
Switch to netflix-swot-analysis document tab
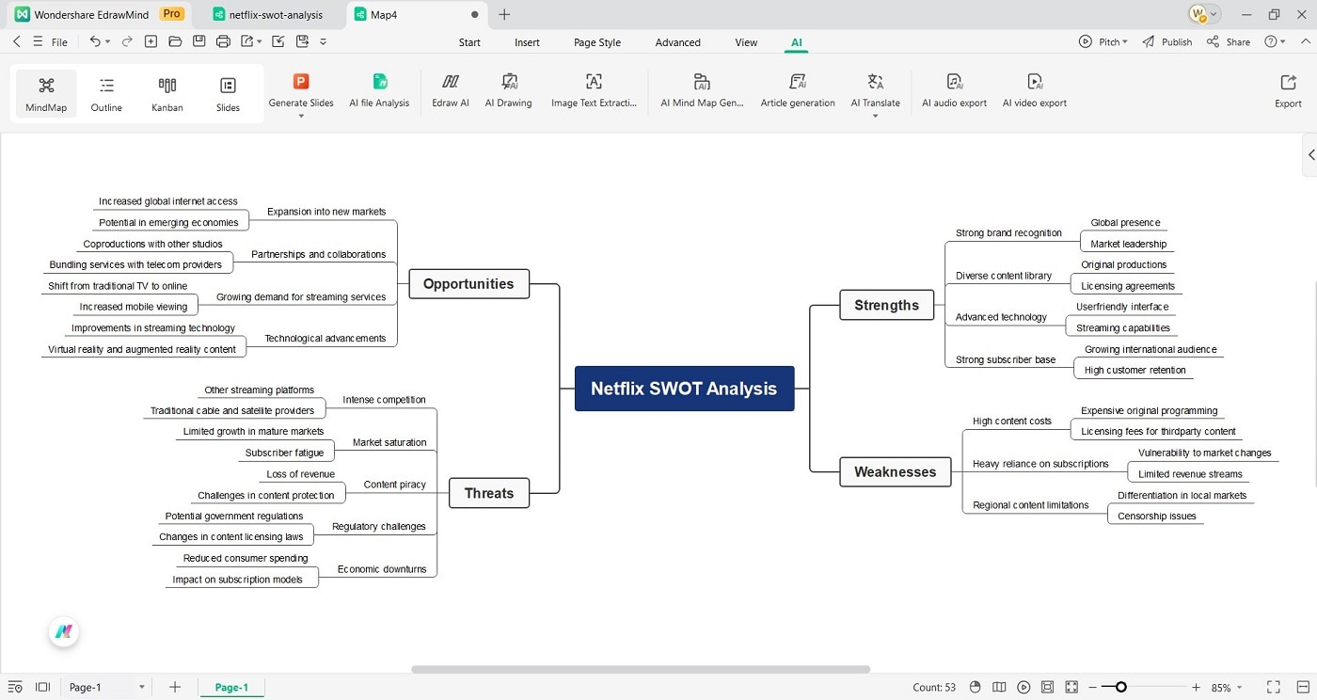(268, 14)
